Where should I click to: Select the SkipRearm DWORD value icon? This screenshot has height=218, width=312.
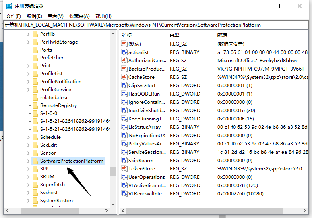[124, 160]
